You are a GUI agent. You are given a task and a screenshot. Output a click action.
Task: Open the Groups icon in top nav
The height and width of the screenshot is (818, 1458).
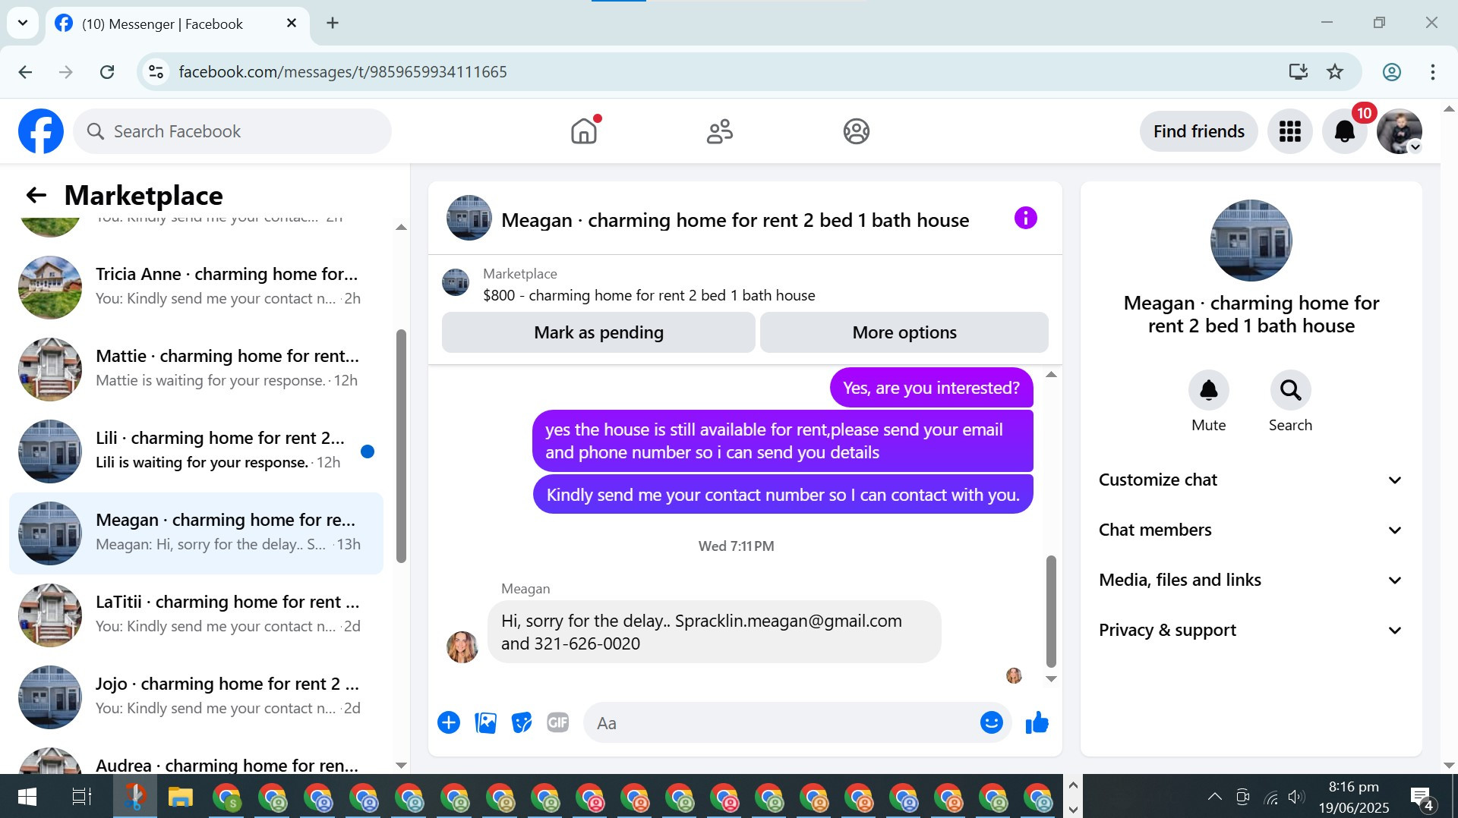[x=856, y=131]
